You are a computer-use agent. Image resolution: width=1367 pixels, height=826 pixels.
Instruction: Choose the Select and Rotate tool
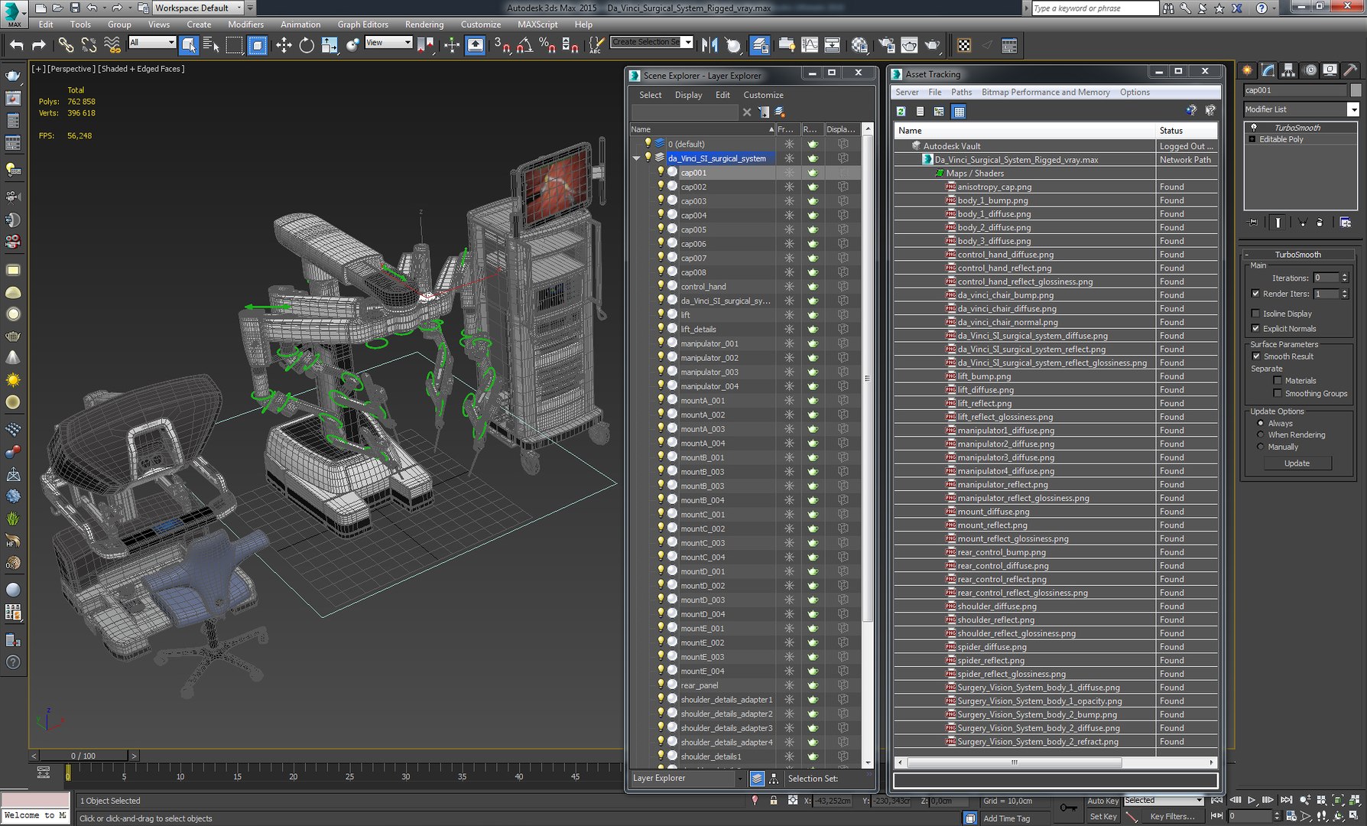[x=307, y=45]
